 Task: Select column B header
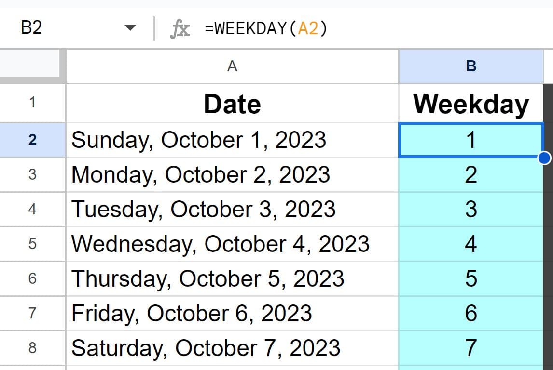pos(471,66)
